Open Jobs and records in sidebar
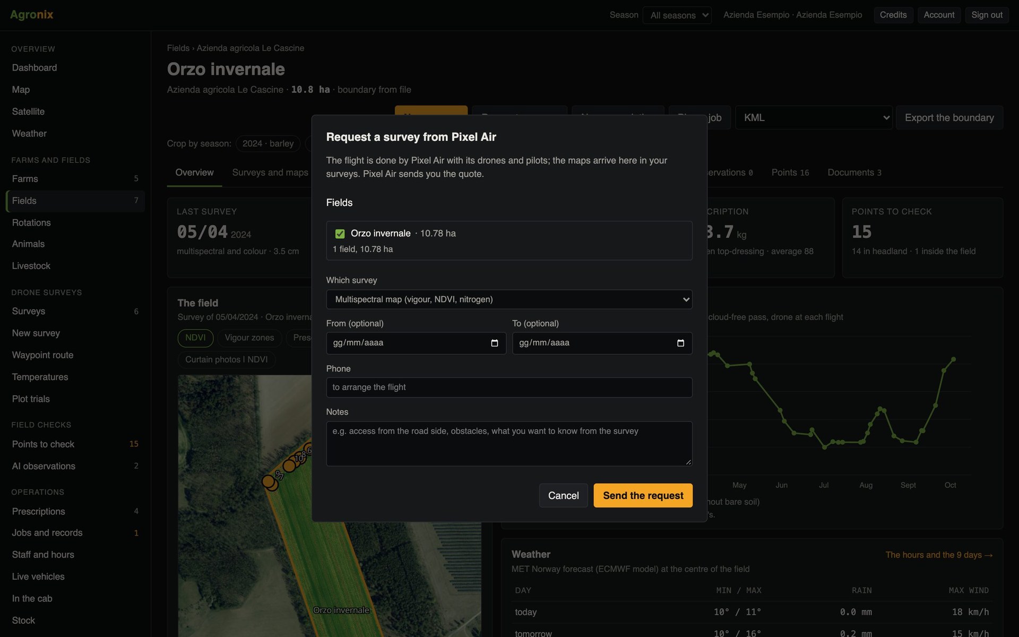This screenshot has width=1019, height=637. 75,532
